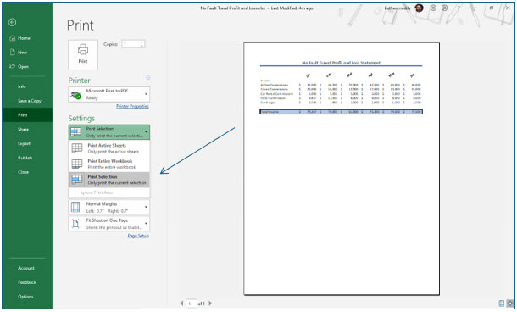Viewport: 517px width, 312px height.
Task: Open Help question mark icon
Action: [x=459, y=8]
